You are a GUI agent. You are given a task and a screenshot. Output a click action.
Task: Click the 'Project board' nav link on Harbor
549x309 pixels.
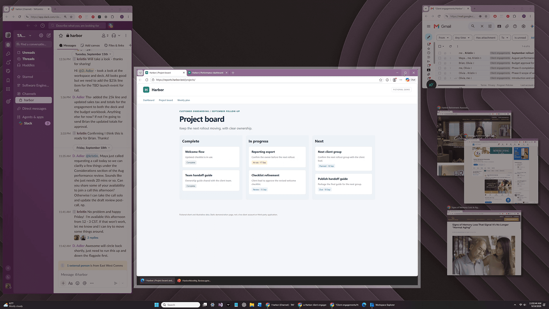(166, 100)
